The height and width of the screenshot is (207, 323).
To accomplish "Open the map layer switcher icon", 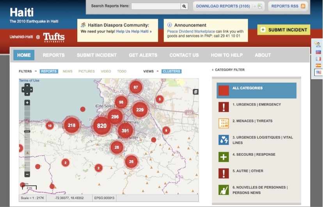I will pyautogui.click(x=195, y=92).
